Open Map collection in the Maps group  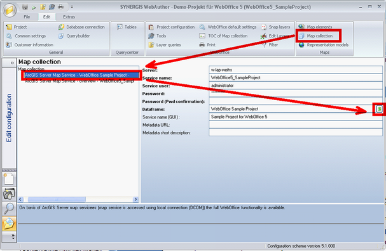point(316,36)
